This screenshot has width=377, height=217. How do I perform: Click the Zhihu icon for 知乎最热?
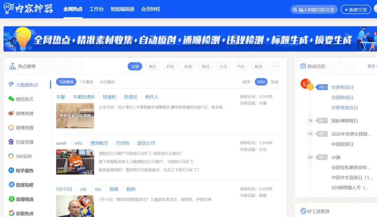click(11, 170)
